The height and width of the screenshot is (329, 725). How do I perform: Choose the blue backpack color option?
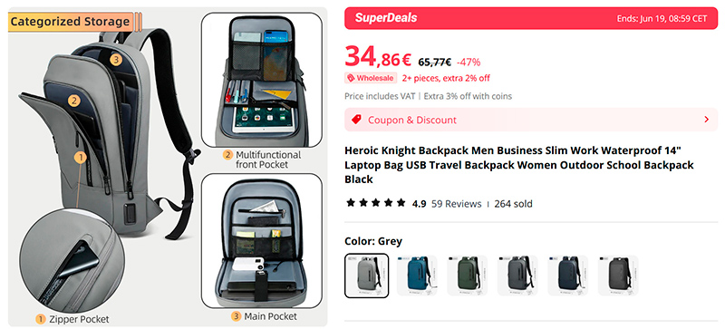[x=417, y=276]
